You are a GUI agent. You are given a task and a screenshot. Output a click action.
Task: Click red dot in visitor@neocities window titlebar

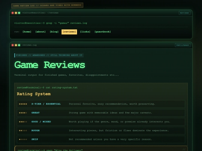click(x=13, y=13)
